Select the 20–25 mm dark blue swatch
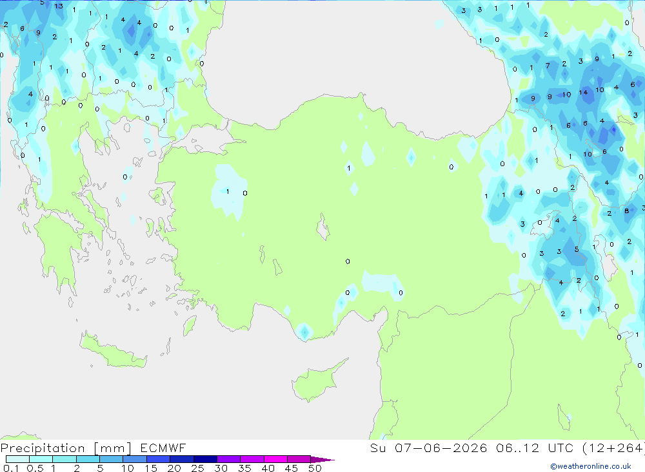 pos(182,459)
